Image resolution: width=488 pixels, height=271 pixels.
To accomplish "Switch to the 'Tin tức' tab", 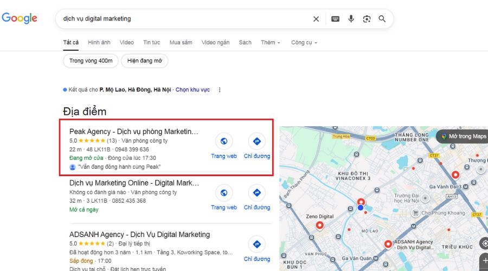I will click(151, 42).
